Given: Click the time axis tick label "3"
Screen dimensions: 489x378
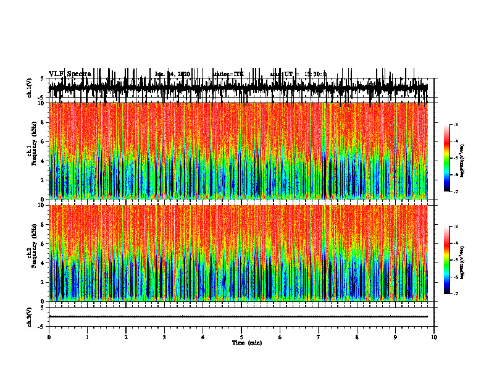Looking at the screenshot, I should point(164,337).
